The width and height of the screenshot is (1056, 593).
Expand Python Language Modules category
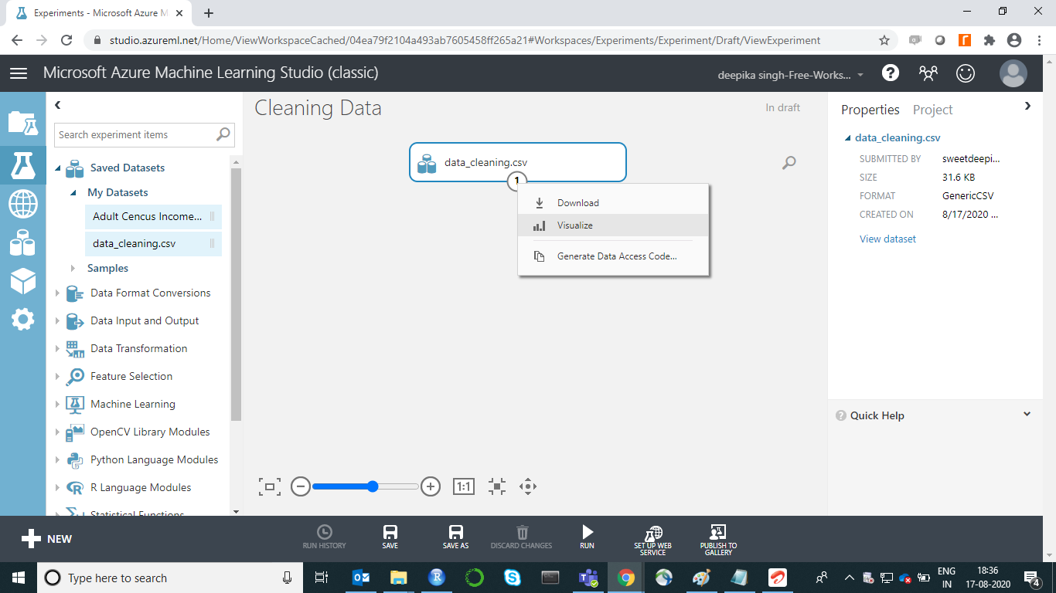(x=57, y=460)
